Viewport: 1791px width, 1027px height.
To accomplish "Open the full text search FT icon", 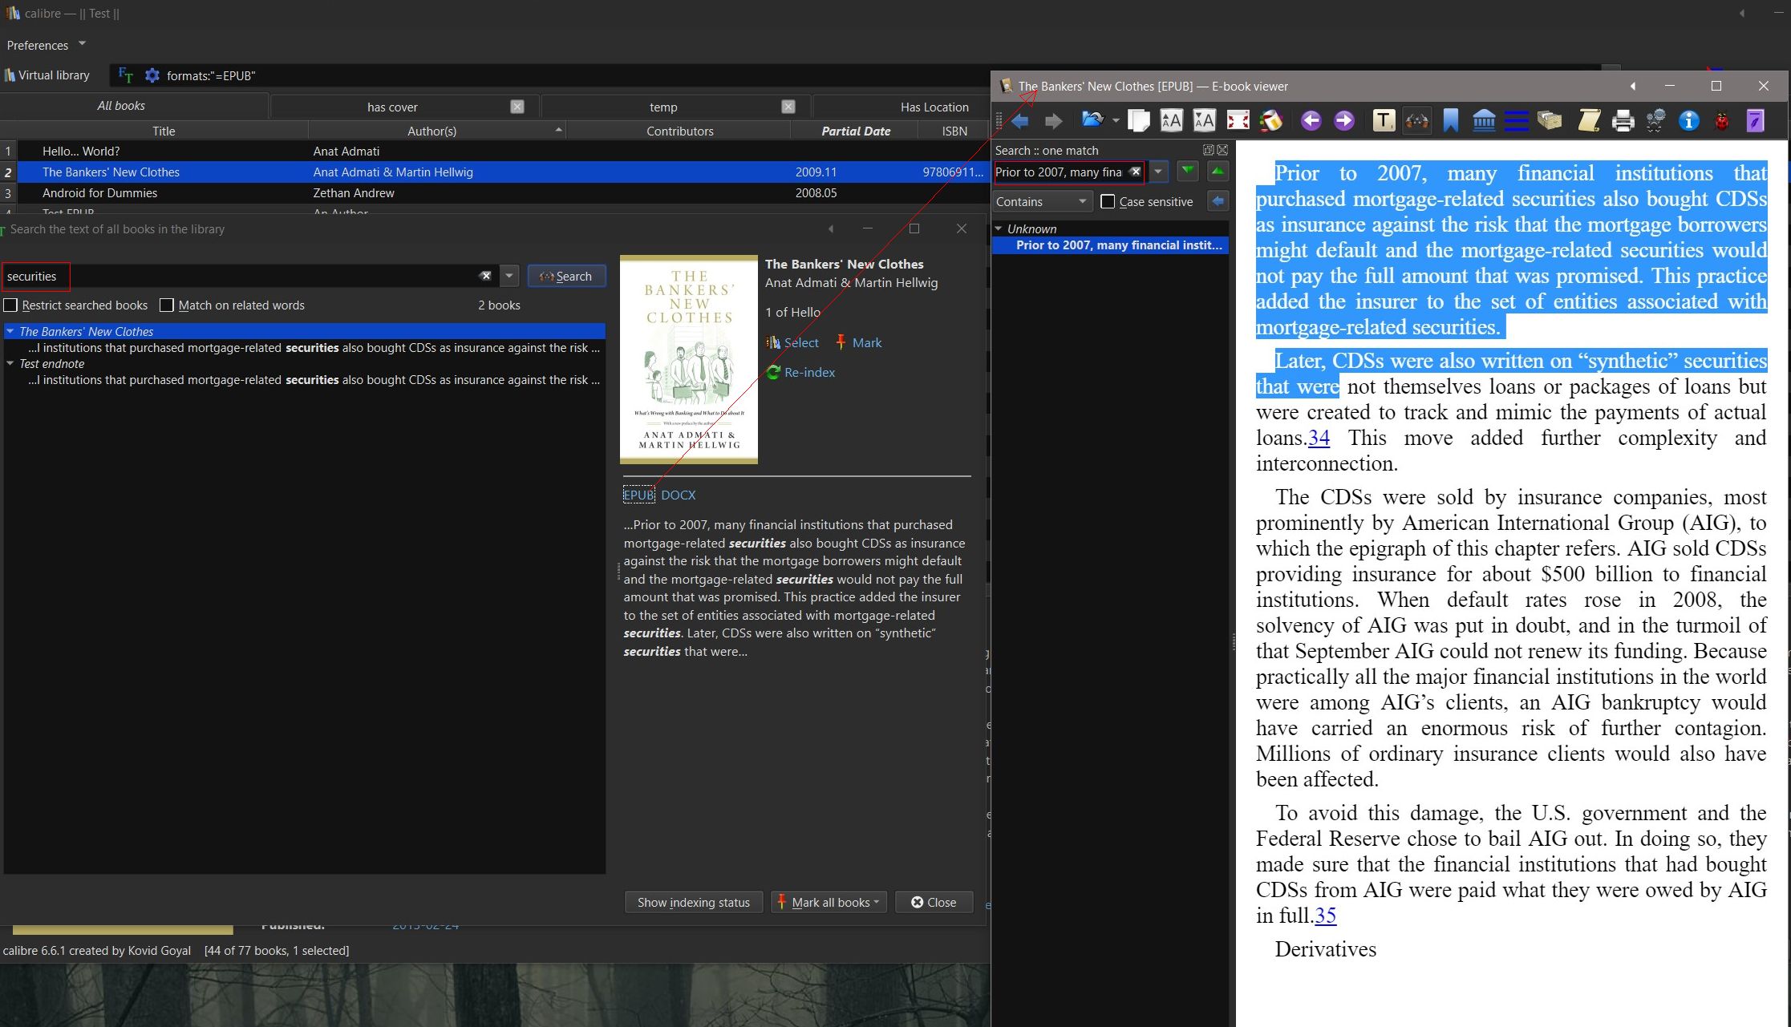I will [x=125, y=75].
